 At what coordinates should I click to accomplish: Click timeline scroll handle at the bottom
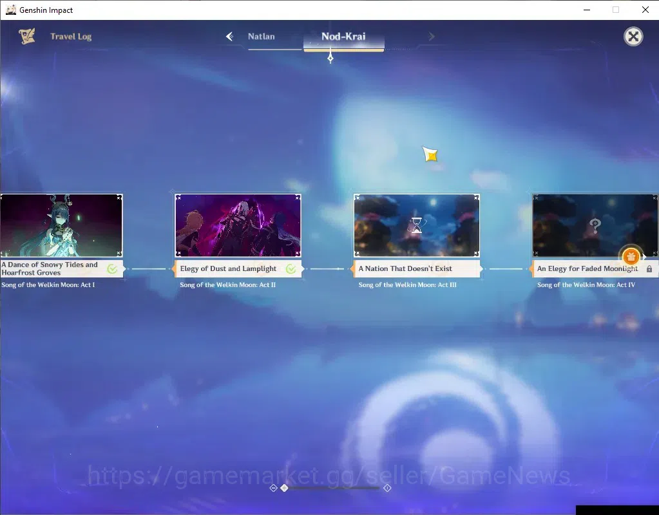pyautogui.click(x=284, y=488)
